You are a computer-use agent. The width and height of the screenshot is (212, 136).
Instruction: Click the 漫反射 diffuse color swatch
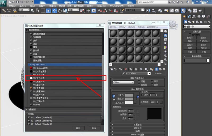(129, 99)
